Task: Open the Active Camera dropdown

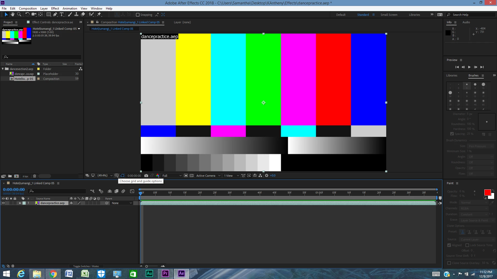Action: click(x=208, y=176)
